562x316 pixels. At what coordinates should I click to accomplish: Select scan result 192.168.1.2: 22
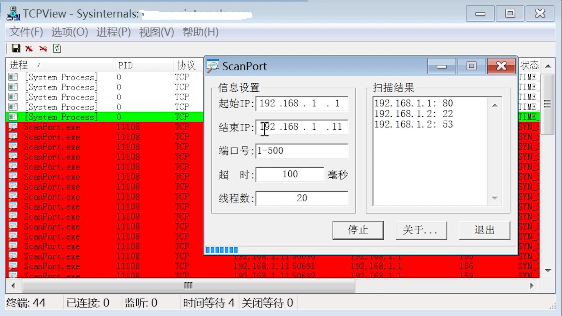coord(413,114)
